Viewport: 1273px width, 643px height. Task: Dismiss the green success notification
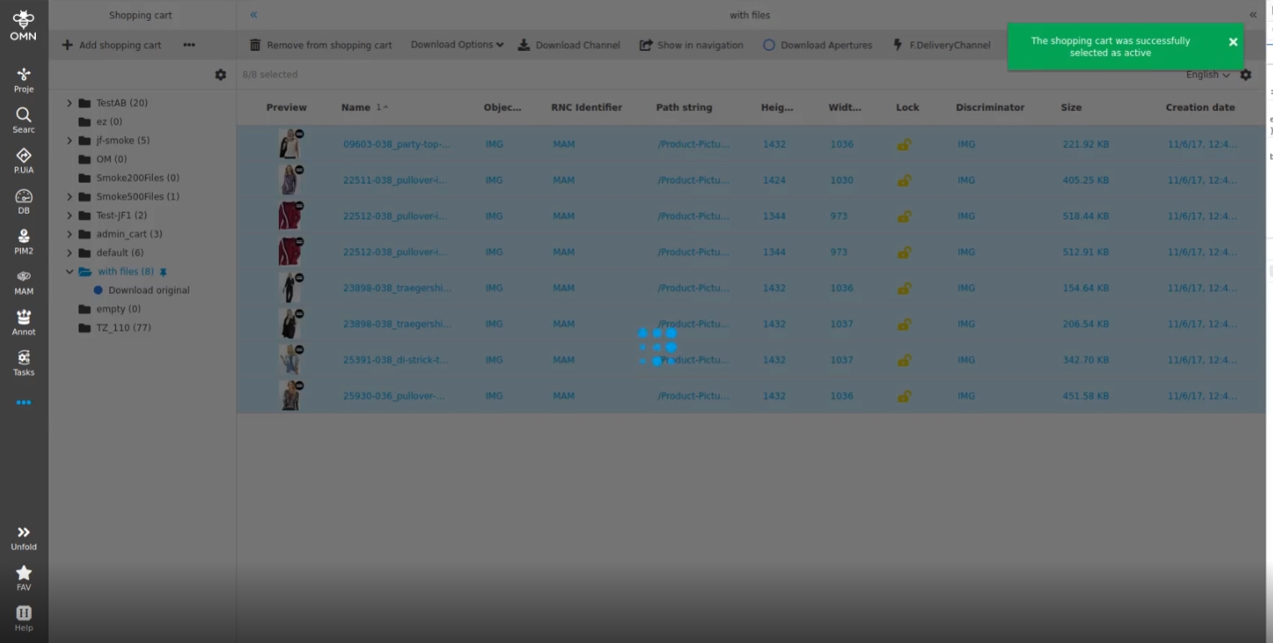click(x=1232, y=42)
